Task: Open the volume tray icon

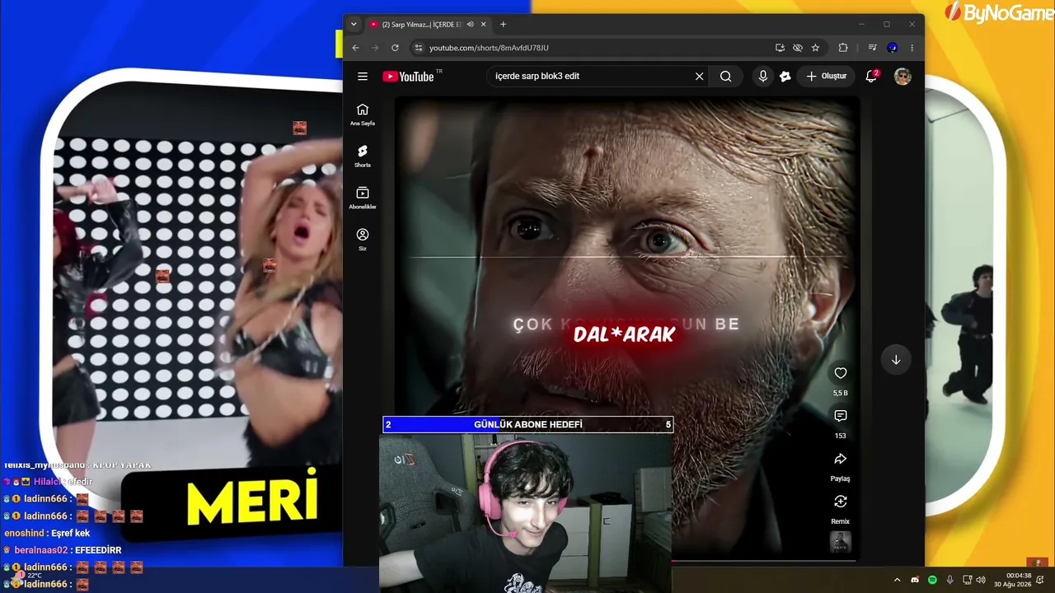Action: click(x=980, y=580)
